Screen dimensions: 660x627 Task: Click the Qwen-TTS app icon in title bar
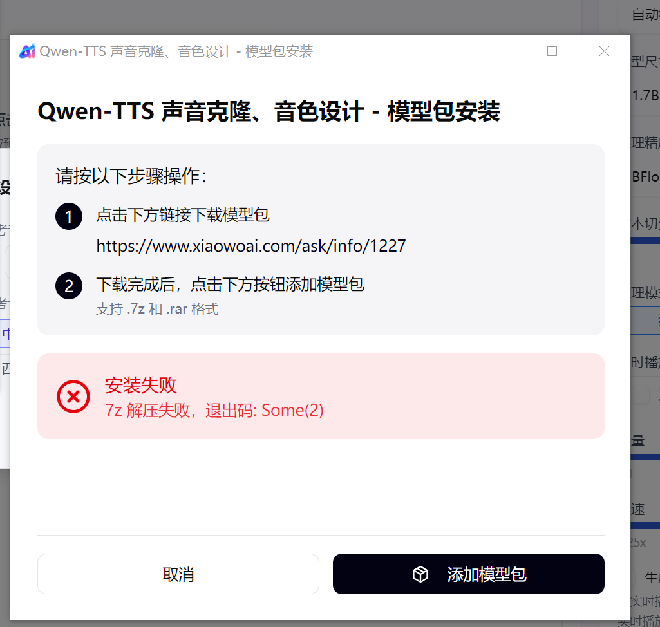point(27,51)
